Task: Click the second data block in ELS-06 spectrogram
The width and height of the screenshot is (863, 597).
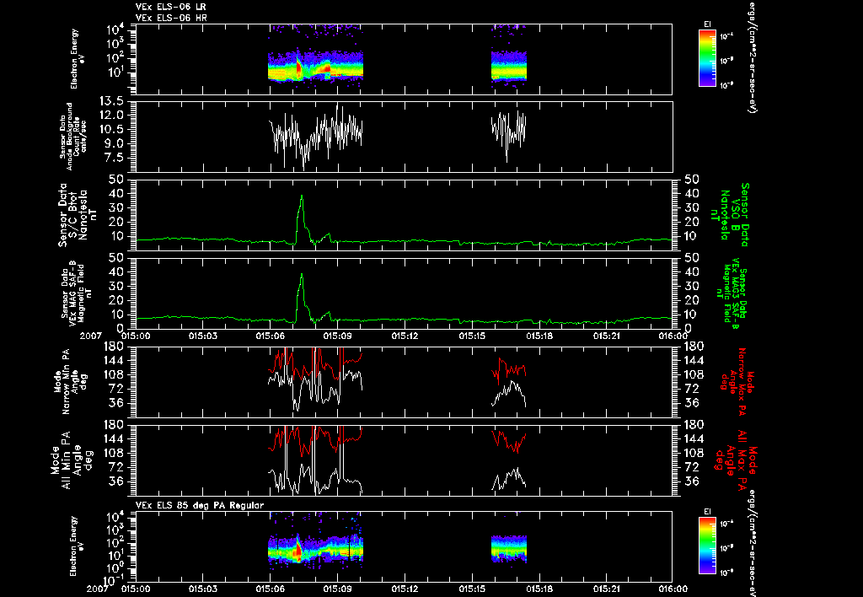Action: 508,67
